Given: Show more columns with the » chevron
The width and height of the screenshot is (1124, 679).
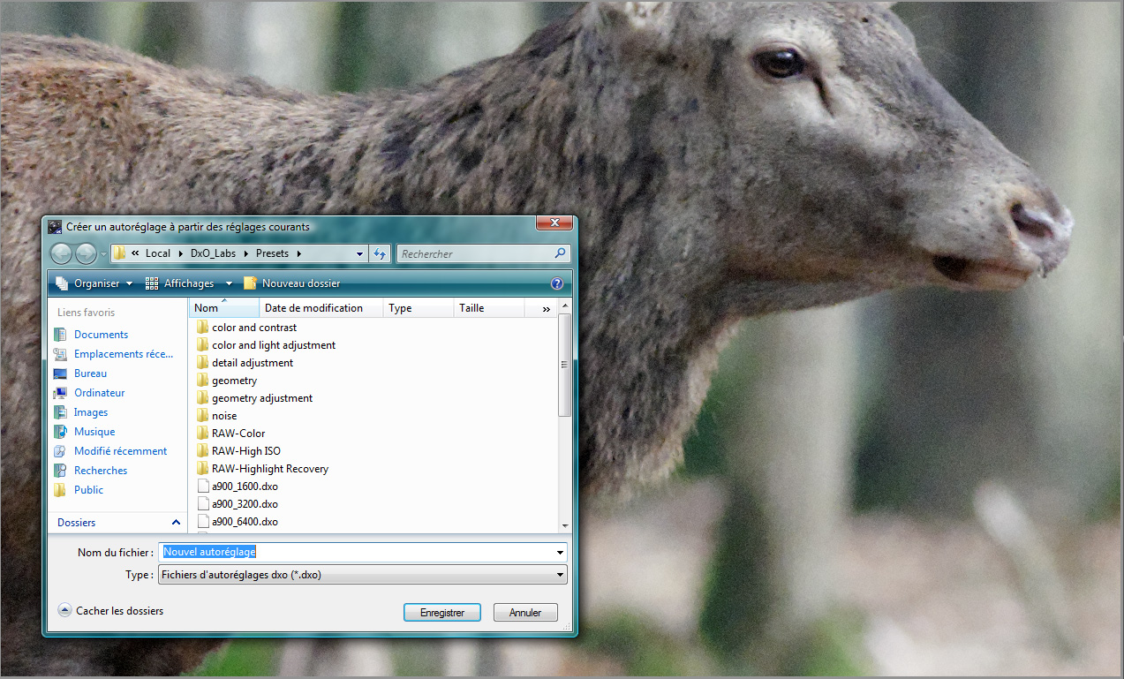Looking at the screenshot, I should tap(547, 308).
